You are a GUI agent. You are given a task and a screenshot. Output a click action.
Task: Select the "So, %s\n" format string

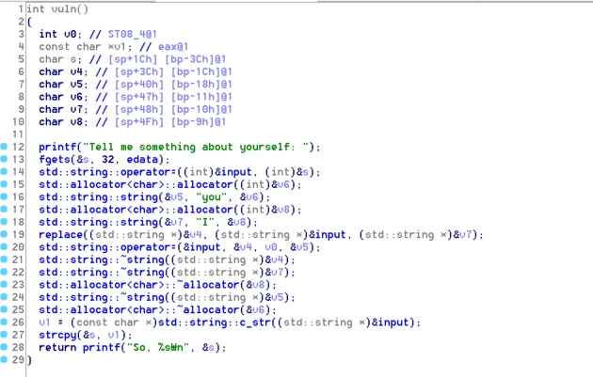click(158, 347)
